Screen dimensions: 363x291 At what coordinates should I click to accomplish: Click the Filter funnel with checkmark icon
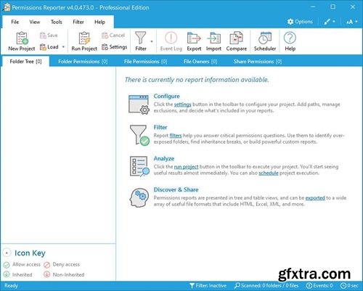pos(139,135)
